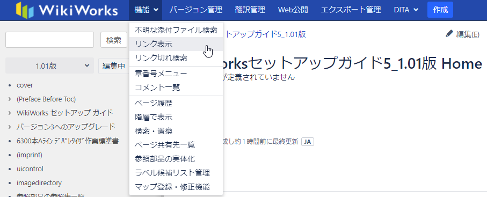Open バージョン管理 in the top navigation
The height and width of the screenshot is (197, 487).
pos(196,10)
